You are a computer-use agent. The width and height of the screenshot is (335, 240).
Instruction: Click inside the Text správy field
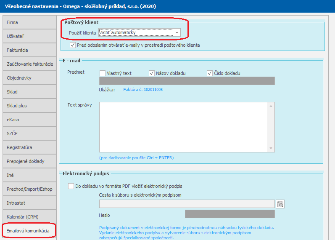point(184,127)
